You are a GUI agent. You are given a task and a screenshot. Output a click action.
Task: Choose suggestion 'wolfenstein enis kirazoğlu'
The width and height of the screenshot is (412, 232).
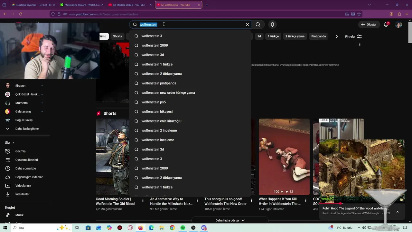click(190, 121)
